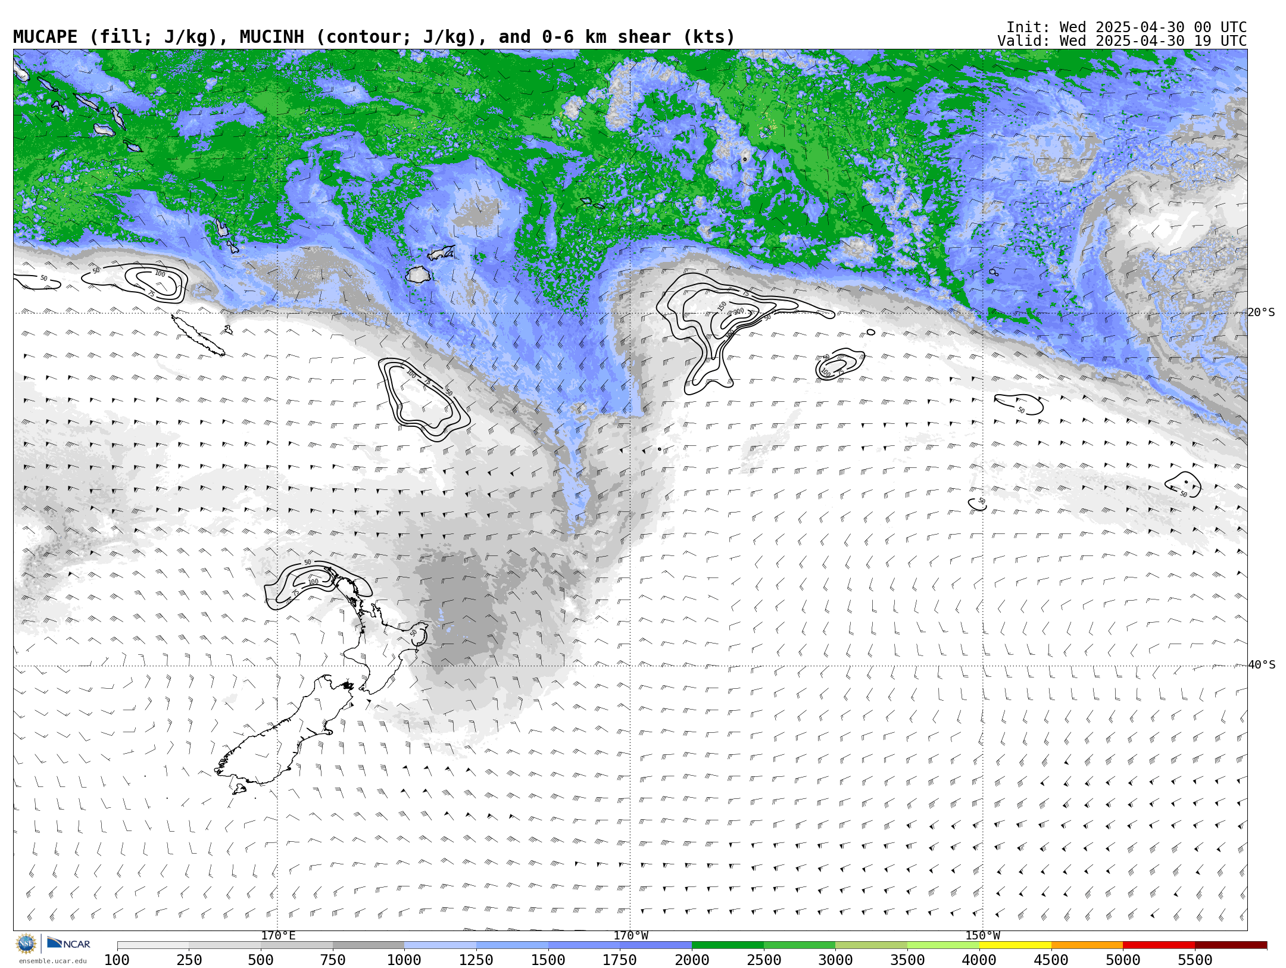Click the NCAR logo
The width and height of the screenshot is (1286, 968).
point(69,944)
